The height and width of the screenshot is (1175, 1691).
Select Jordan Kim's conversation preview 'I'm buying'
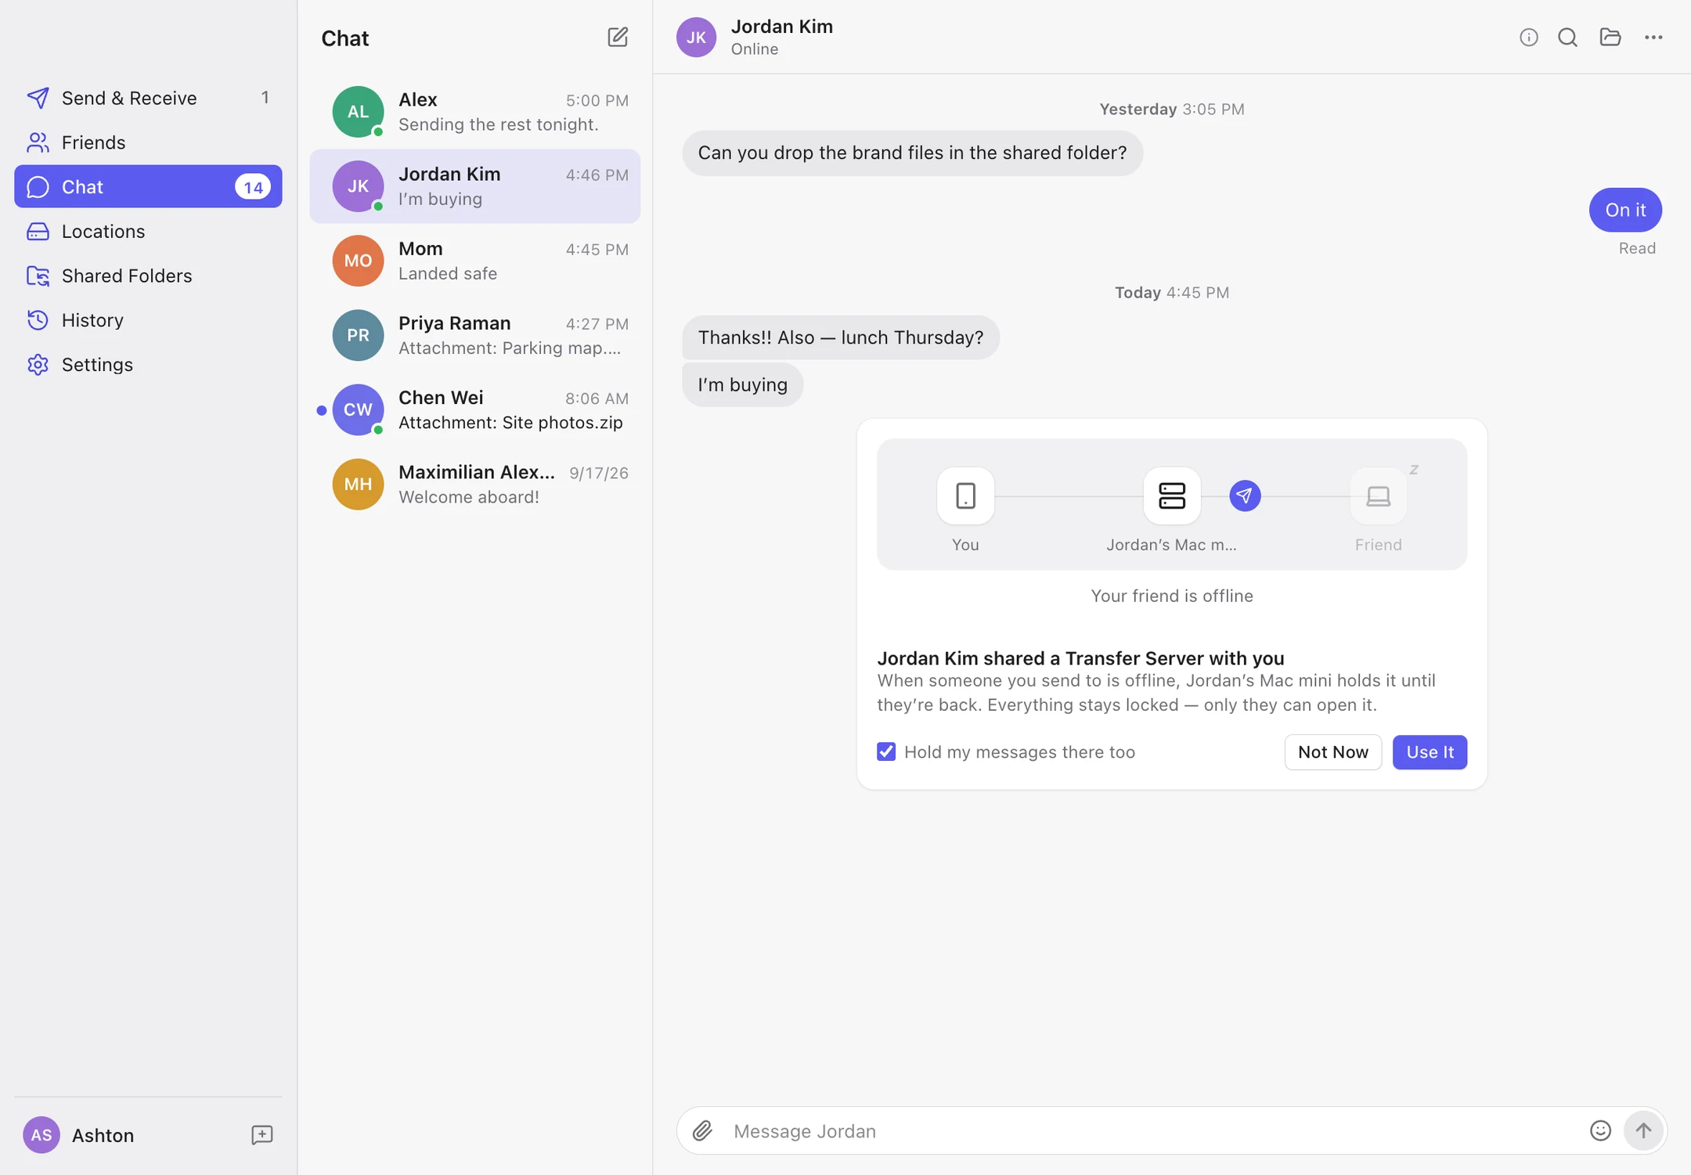474,186
